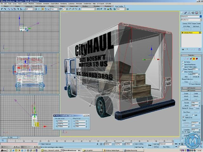The width and height of the screenshot is (203, 152).
Task: Click the Mirror Selected Objects icon
Action: tap(98, 9)
